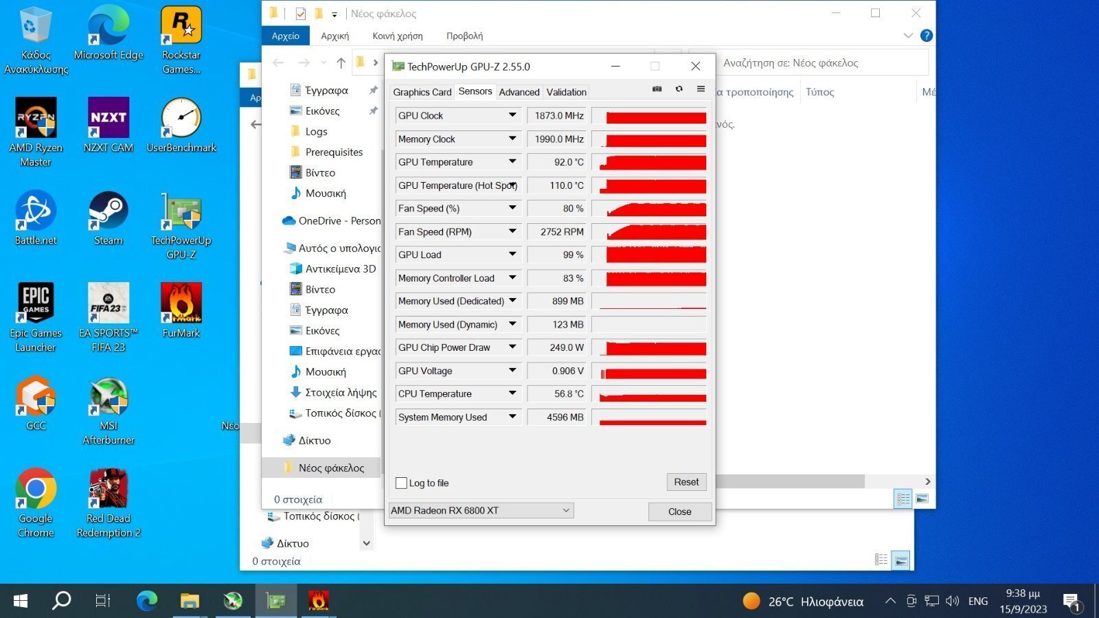
Task: Click GPU Temperature (Hot Spot) graph
Action: point(649,185)
